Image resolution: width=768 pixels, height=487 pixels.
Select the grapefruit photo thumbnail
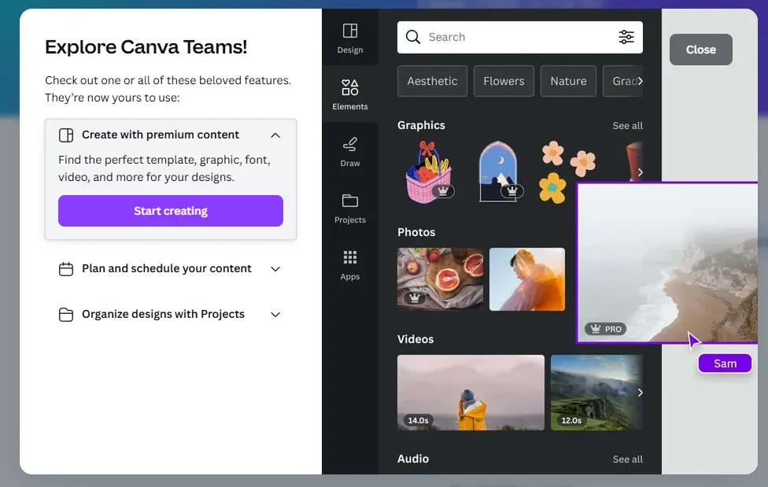(440, 279)
